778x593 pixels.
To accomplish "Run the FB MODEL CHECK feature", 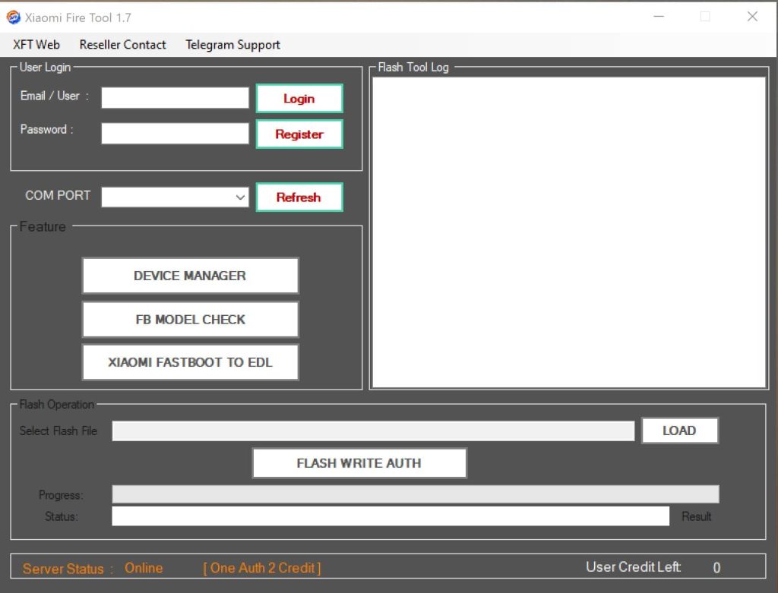I will pyautogui.click(x=190, y=320).
